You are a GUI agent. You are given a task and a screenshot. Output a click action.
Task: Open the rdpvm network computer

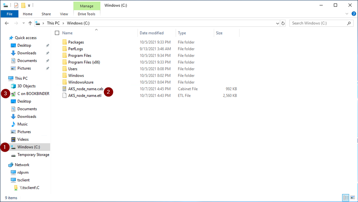pos(23,172)
